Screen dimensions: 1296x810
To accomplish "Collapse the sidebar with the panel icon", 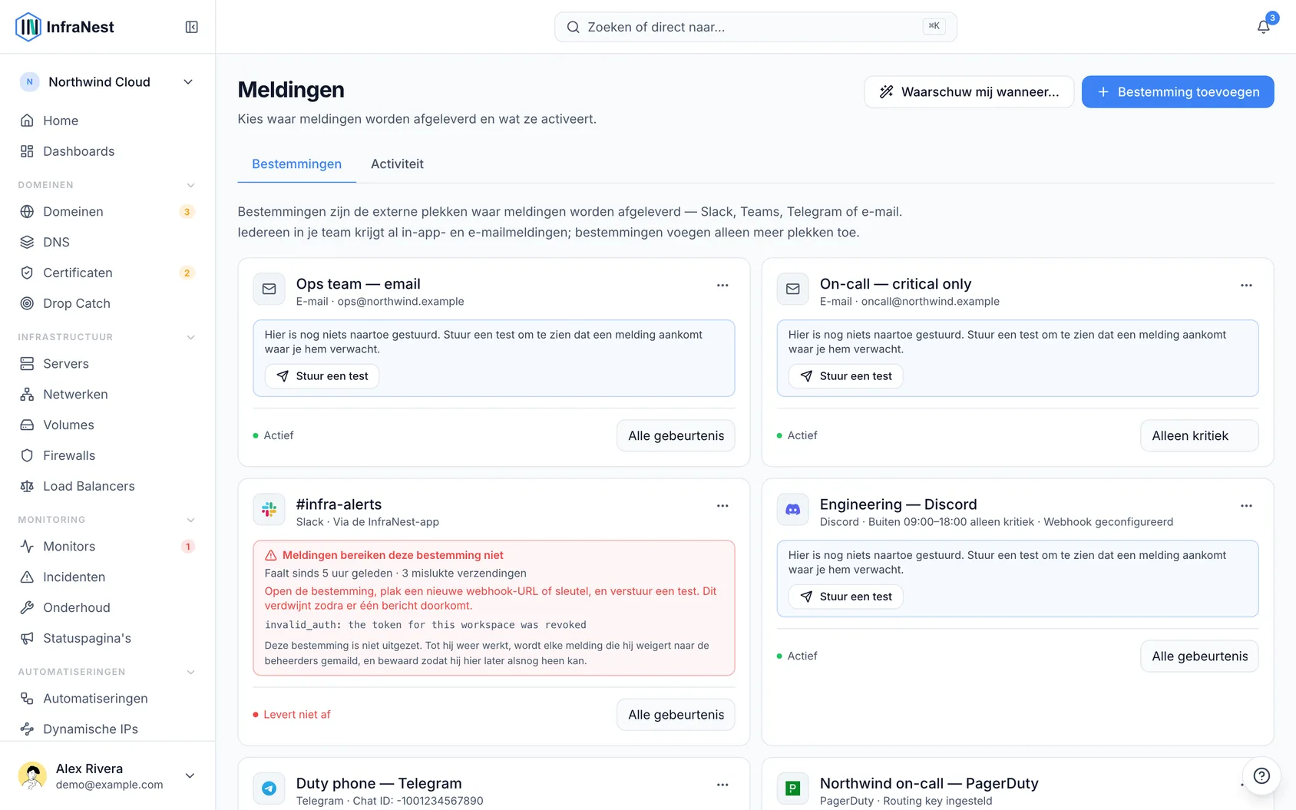I will [192, 27].
